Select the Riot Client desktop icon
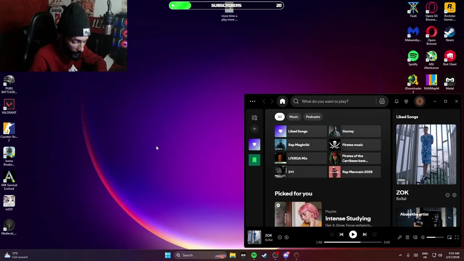The image size is (464, 261). [449, 59]
